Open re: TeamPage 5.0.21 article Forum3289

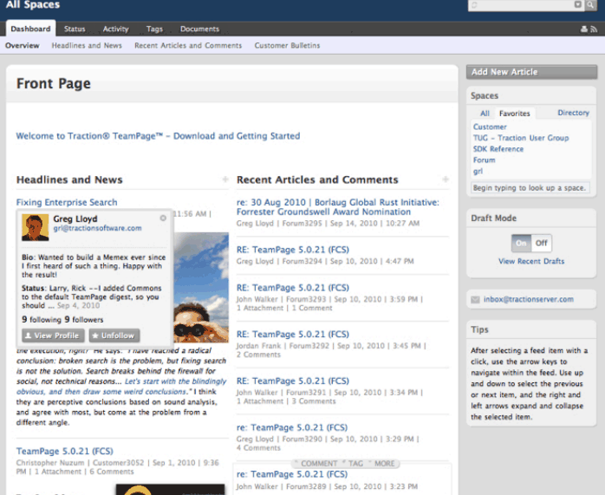[x=292, y=474]
